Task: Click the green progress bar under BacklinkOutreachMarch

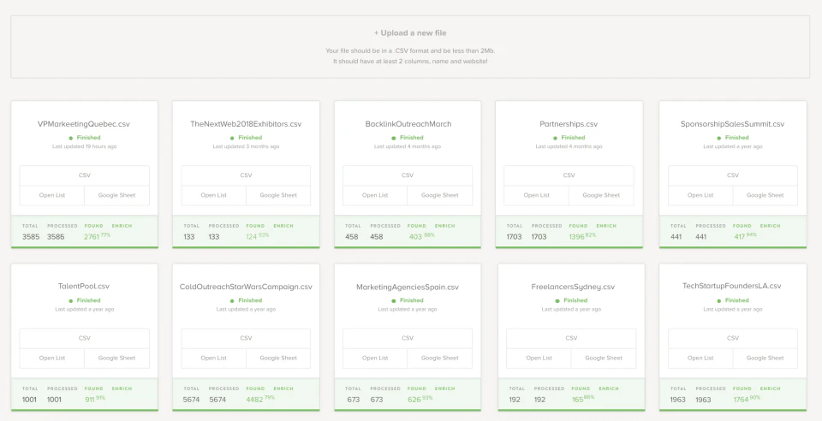Action: point(408,246)
